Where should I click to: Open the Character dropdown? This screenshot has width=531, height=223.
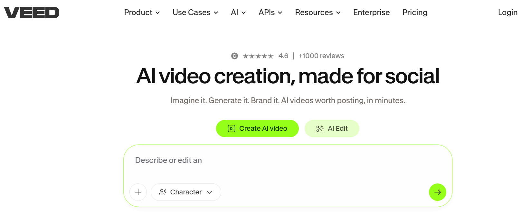(x=186, y=192)
